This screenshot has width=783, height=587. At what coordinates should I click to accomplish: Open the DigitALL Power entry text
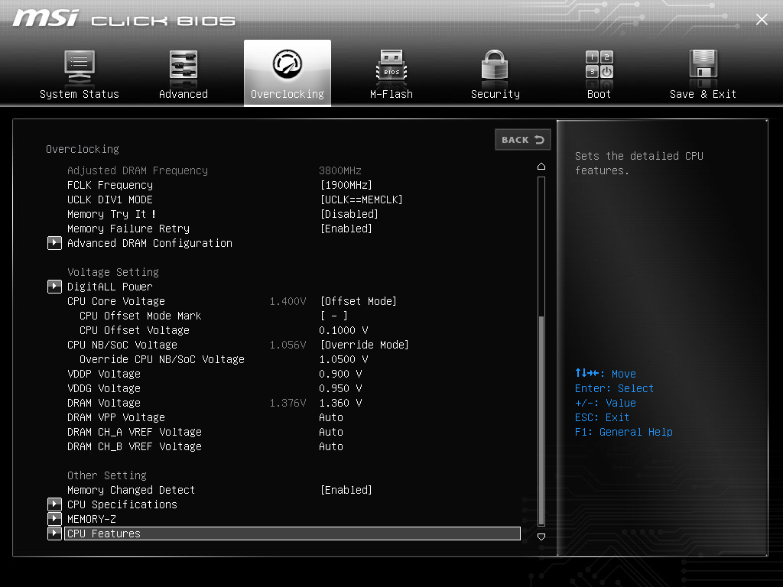coord(110,287)
